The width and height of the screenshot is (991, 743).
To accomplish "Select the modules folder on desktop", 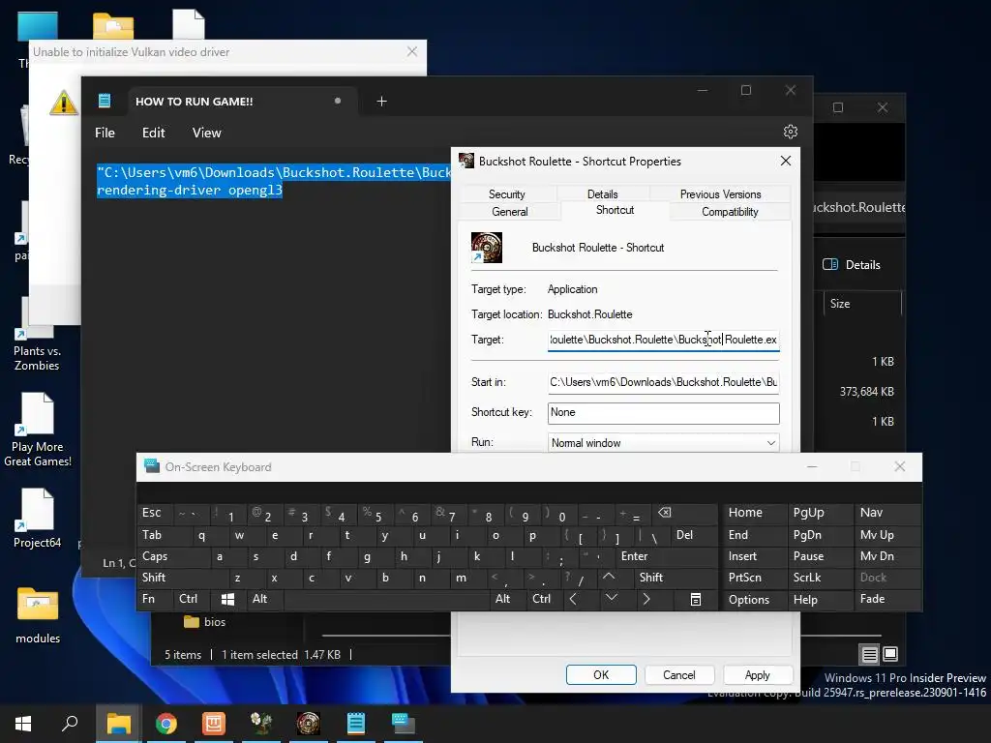I will [38, 616].
